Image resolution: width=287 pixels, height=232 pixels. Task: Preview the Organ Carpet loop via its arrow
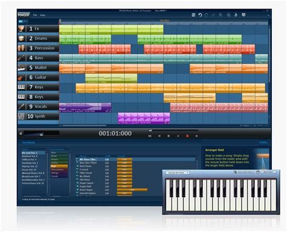point(78,183)
